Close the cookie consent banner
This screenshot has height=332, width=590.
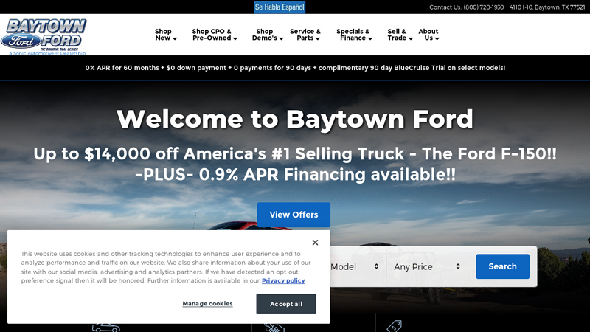(x=315, y=243)
